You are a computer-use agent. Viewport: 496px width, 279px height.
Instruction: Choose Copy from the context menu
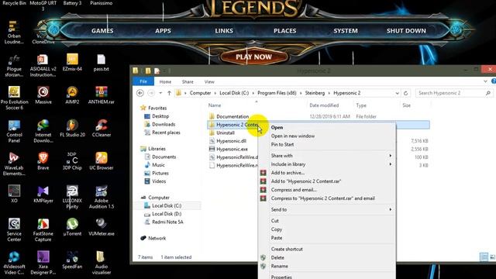327,229
